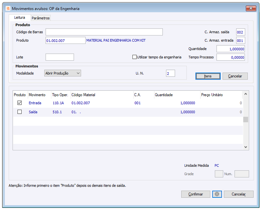Screen dimensions: 262x210
Task: Select the Leitura tab
Action: tap(20, 17)
